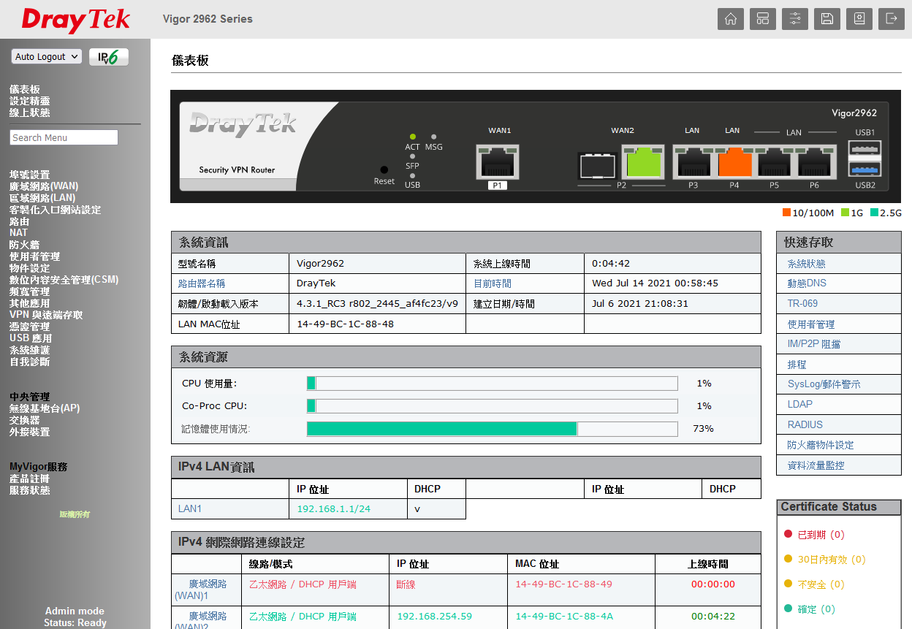Select the P6 LAN port on router image
912x629 pixels.
point(814,161)
